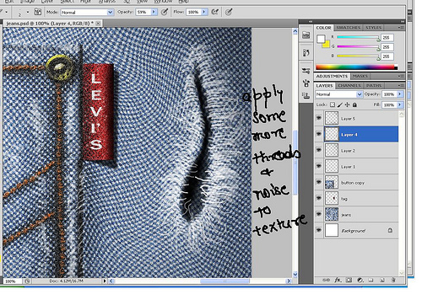Image resolution: width=422 pixels, height=305 pixels.
Task: Open the Color panel options menu
Action: click(x=400, y=28)
